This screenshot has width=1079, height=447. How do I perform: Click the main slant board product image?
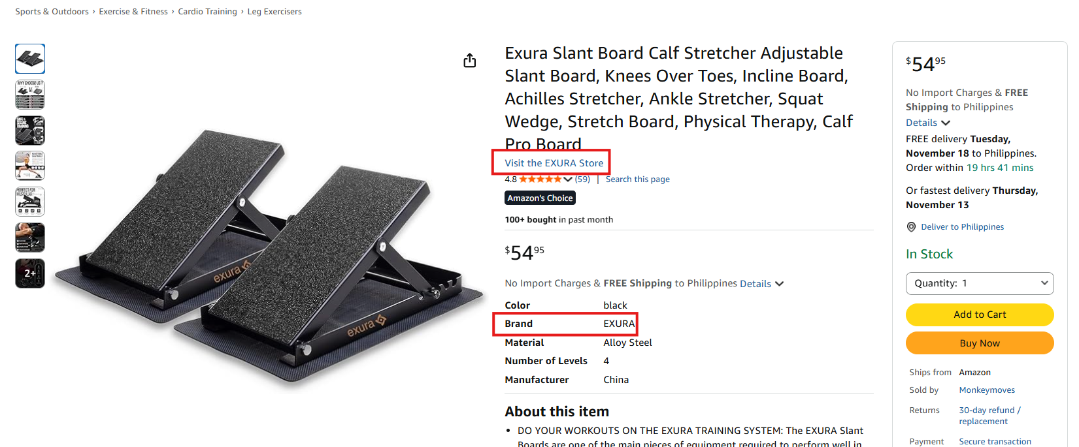click(x=268, y=254)
